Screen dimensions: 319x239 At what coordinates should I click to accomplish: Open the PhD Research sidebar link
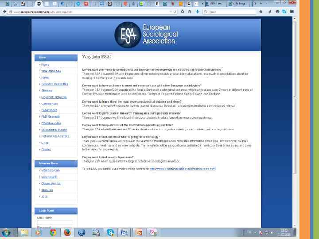pos(51,117)
